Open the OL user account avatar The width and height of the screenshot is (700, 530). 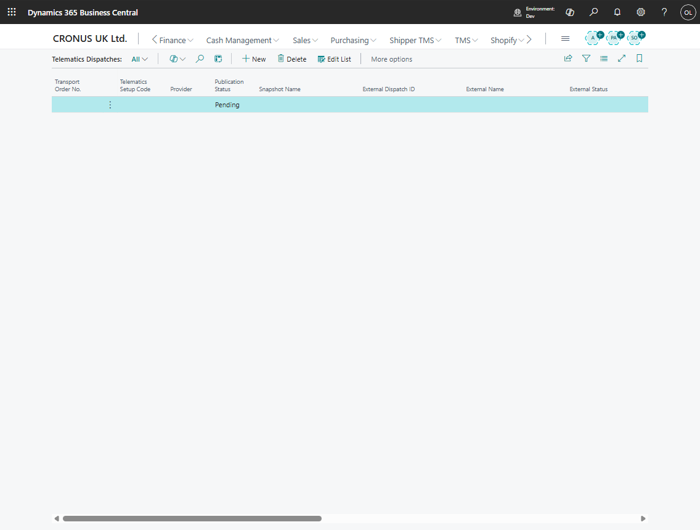click(688, 12)
